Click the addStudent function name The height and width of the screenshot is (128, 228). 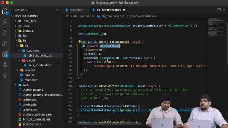point(107,86)
